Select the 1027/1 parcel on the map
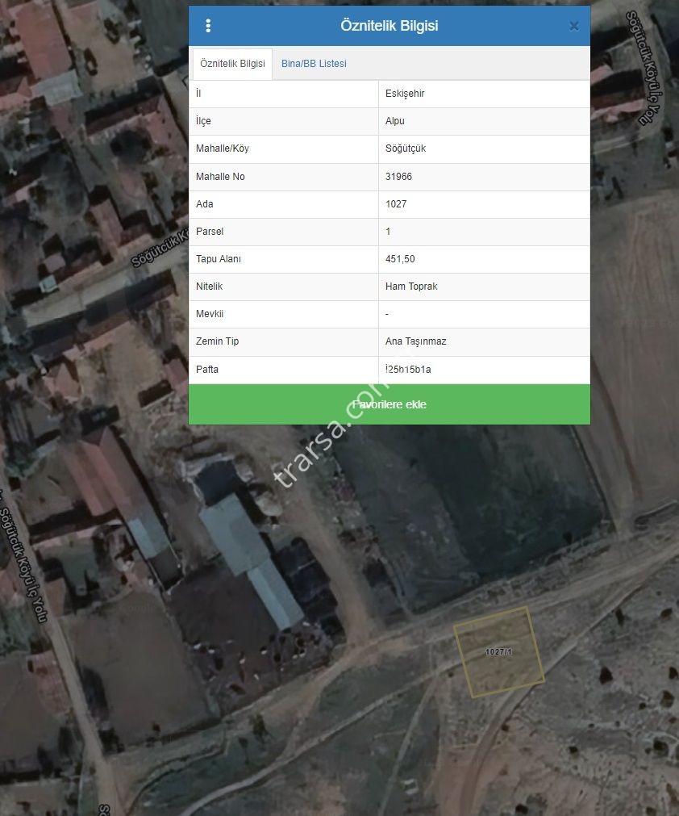679x816 pixels. [x=498, y=651]
